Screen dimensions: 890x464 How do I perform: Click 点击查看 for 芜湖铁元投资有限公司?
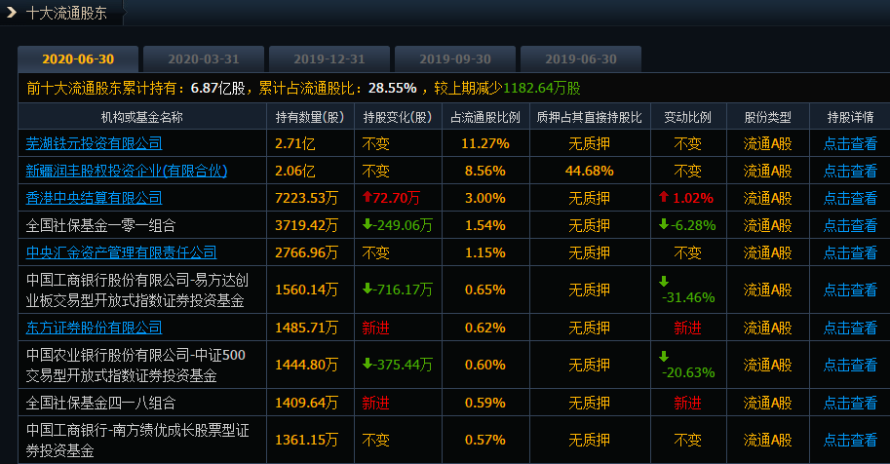pos(850,143)
